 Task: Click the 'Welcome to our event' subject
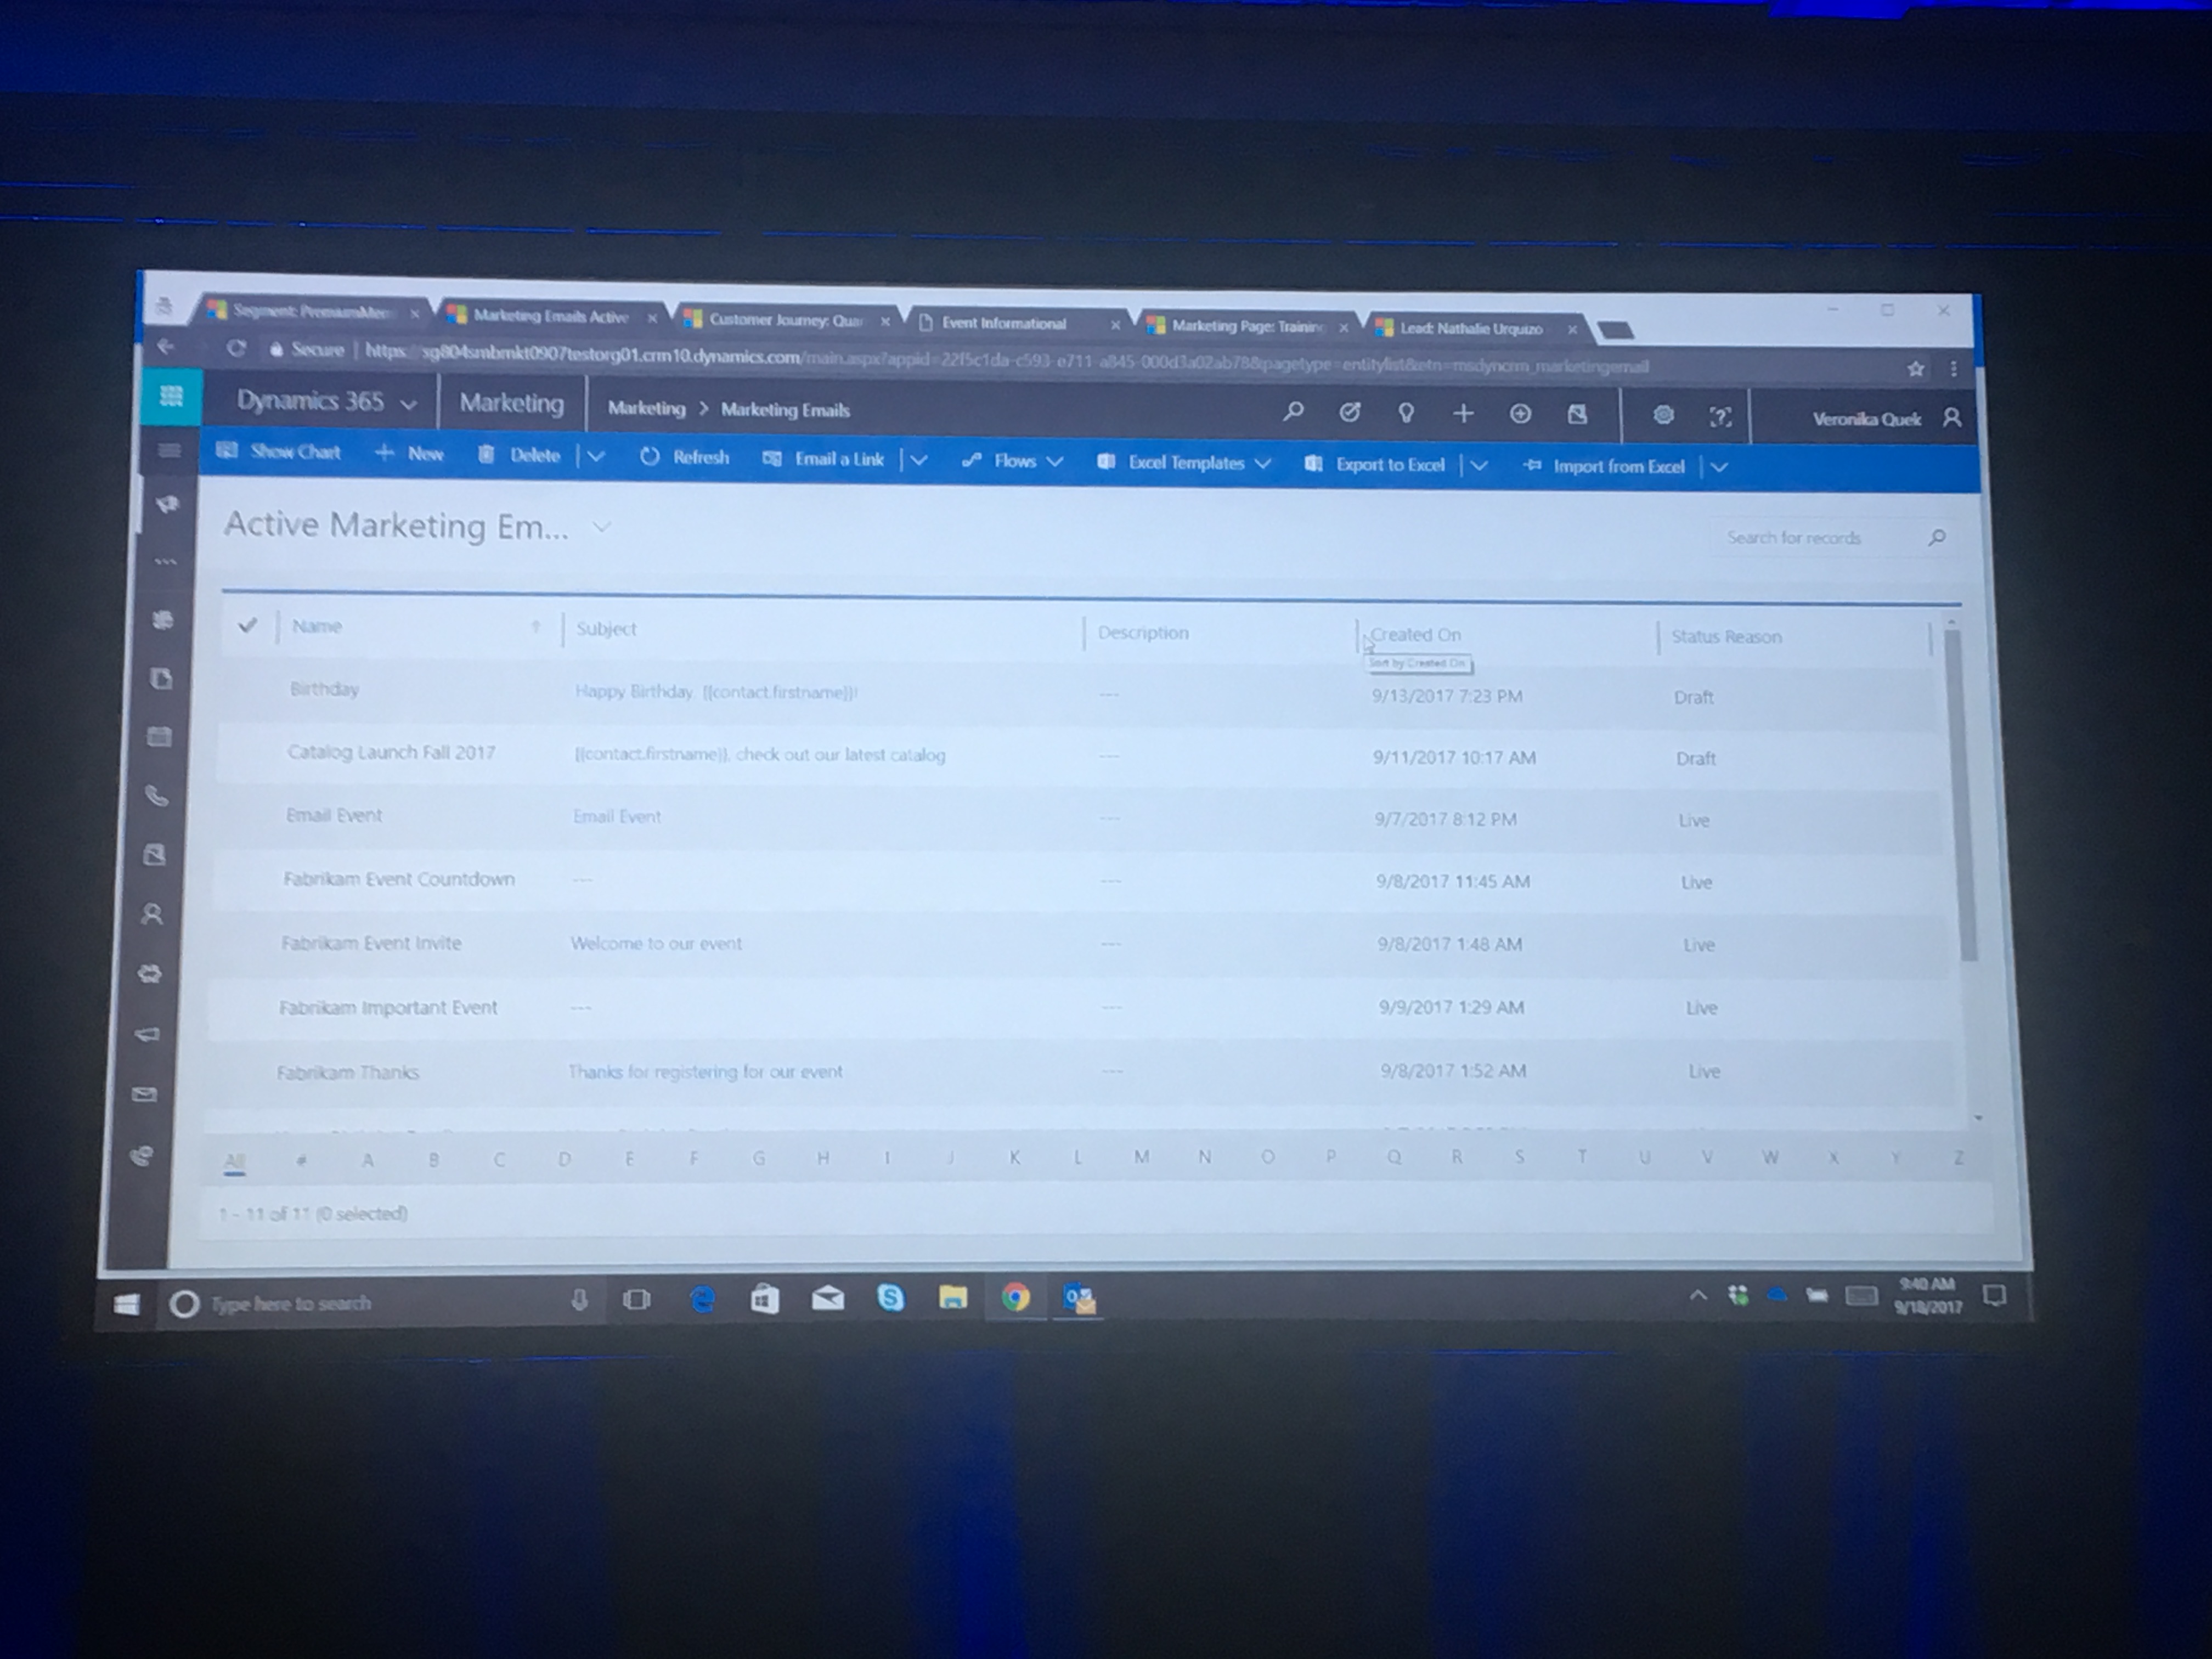click(656, 943)
